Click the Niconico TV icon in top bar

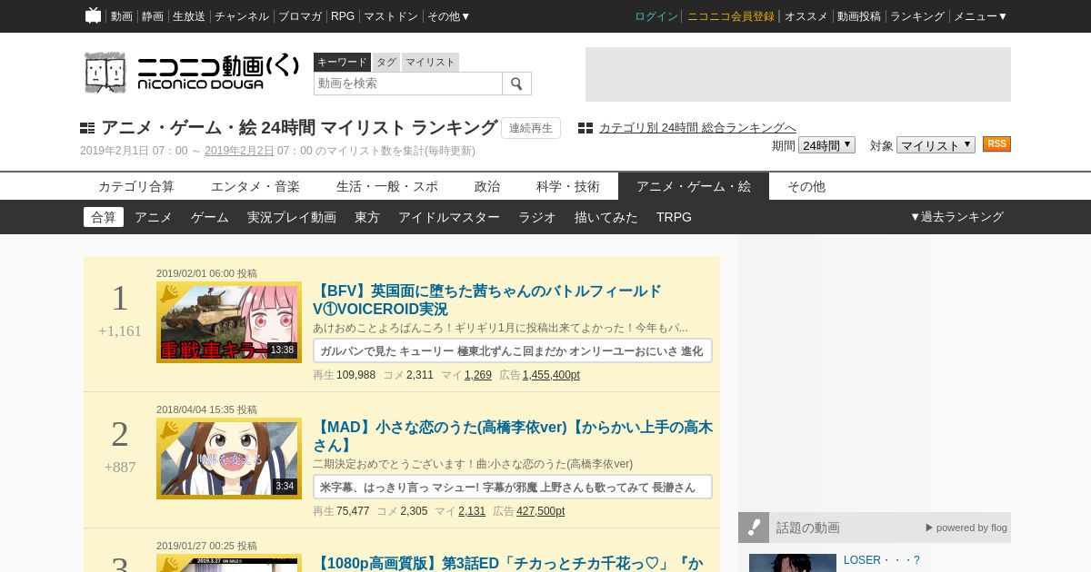click(93, 15)
